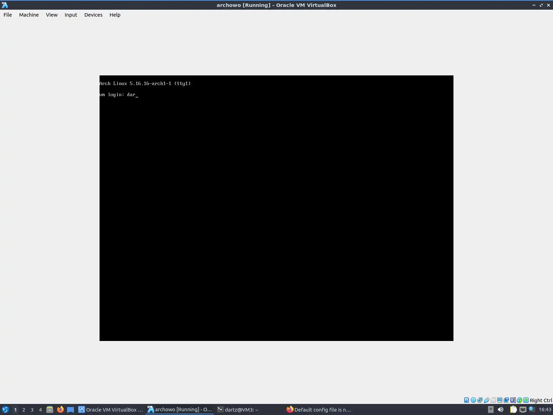Switch to virtual desktop 4
This screenshot has width=553, height=415.
click(40, 410)
